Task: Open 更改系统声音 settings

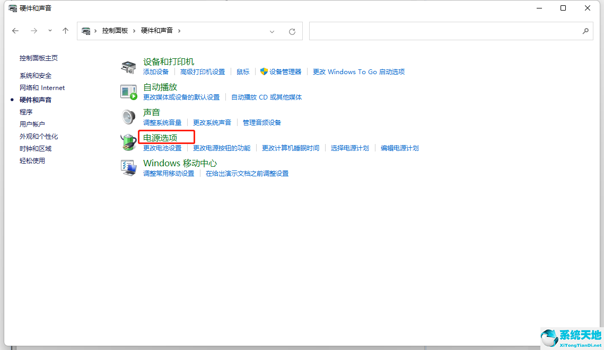Action: click(212, 122)
